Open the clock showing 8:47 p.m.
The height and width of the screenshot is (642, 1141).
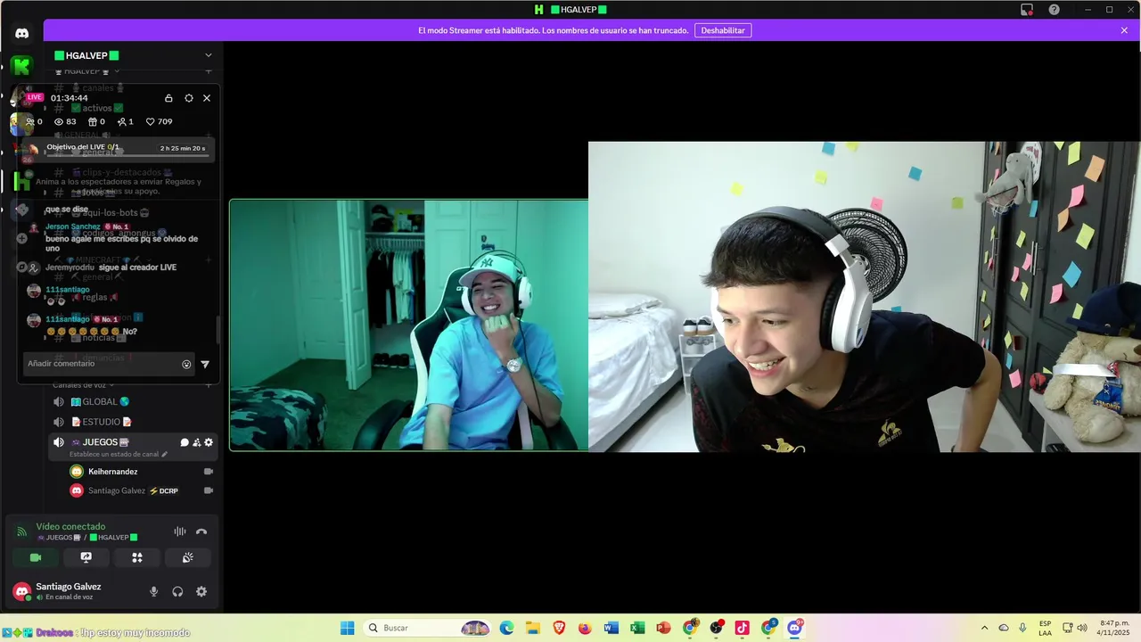tap(1114, 628)
